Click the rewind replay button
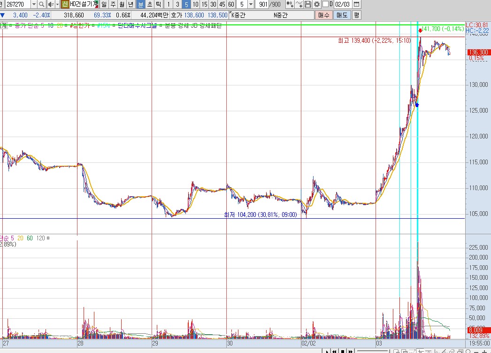This screenshot has height=353, width=491. point(334,351)
